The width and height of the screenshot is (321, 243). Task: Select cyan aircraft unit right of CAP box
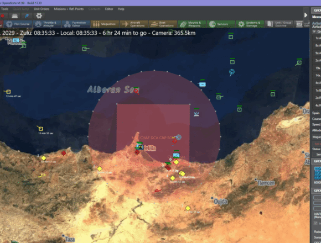[196, 114]
